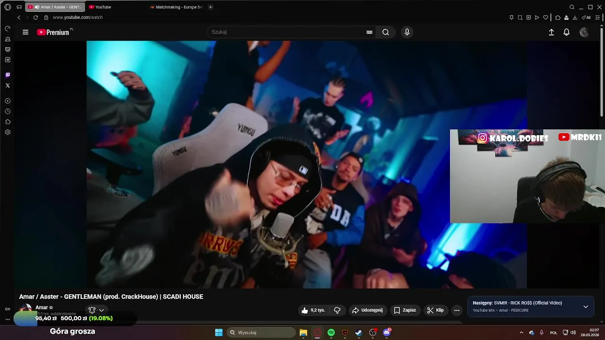Open the sidebar history clock icon
This screenshot has height=340, width=605.
pyautogui.click(x=8, y=111)
